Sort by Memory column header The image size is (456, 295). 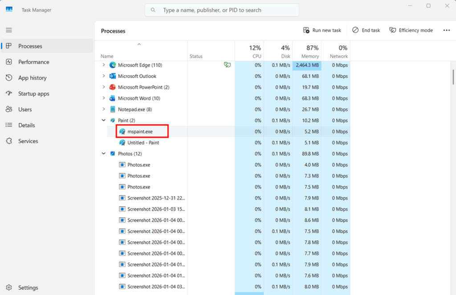(x=307, y=51)
